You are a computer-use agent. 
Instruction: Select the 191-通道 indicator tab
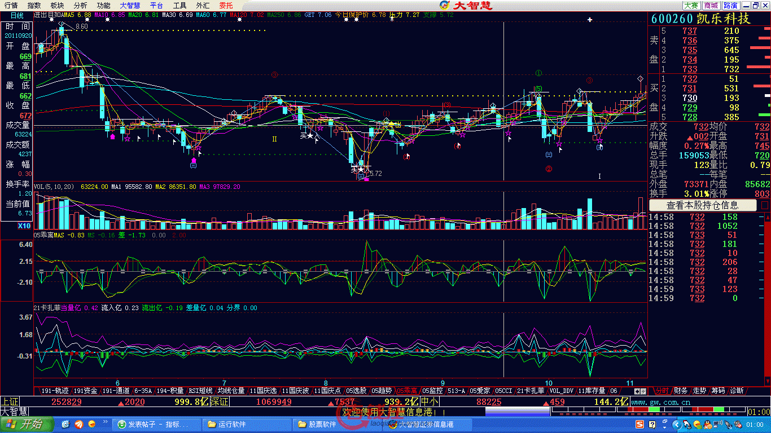point(116,390)
